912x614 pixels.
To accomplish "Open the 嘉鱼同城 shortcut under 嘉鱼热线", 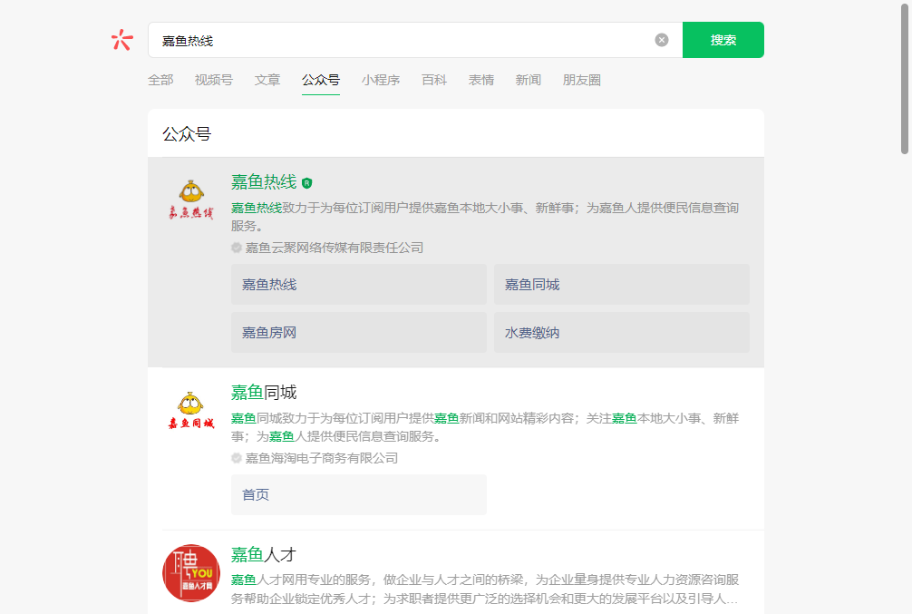I will coord(622,285).
